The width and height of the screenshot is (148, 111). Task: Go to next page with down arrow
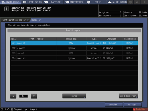coord(34,96)
